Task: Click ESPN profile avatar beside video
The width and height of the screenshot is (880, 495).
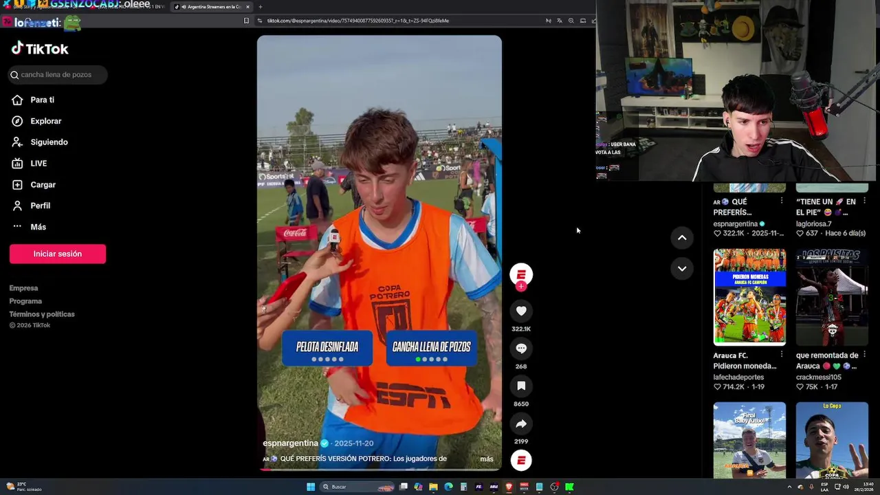Action: tap(521, 274)
